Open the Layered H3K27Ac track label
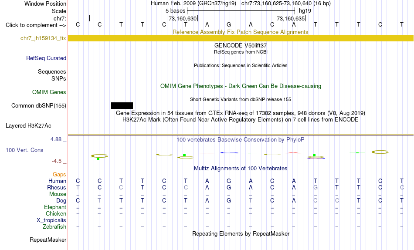This screenshot has height=250, width=414. [28, 126]
